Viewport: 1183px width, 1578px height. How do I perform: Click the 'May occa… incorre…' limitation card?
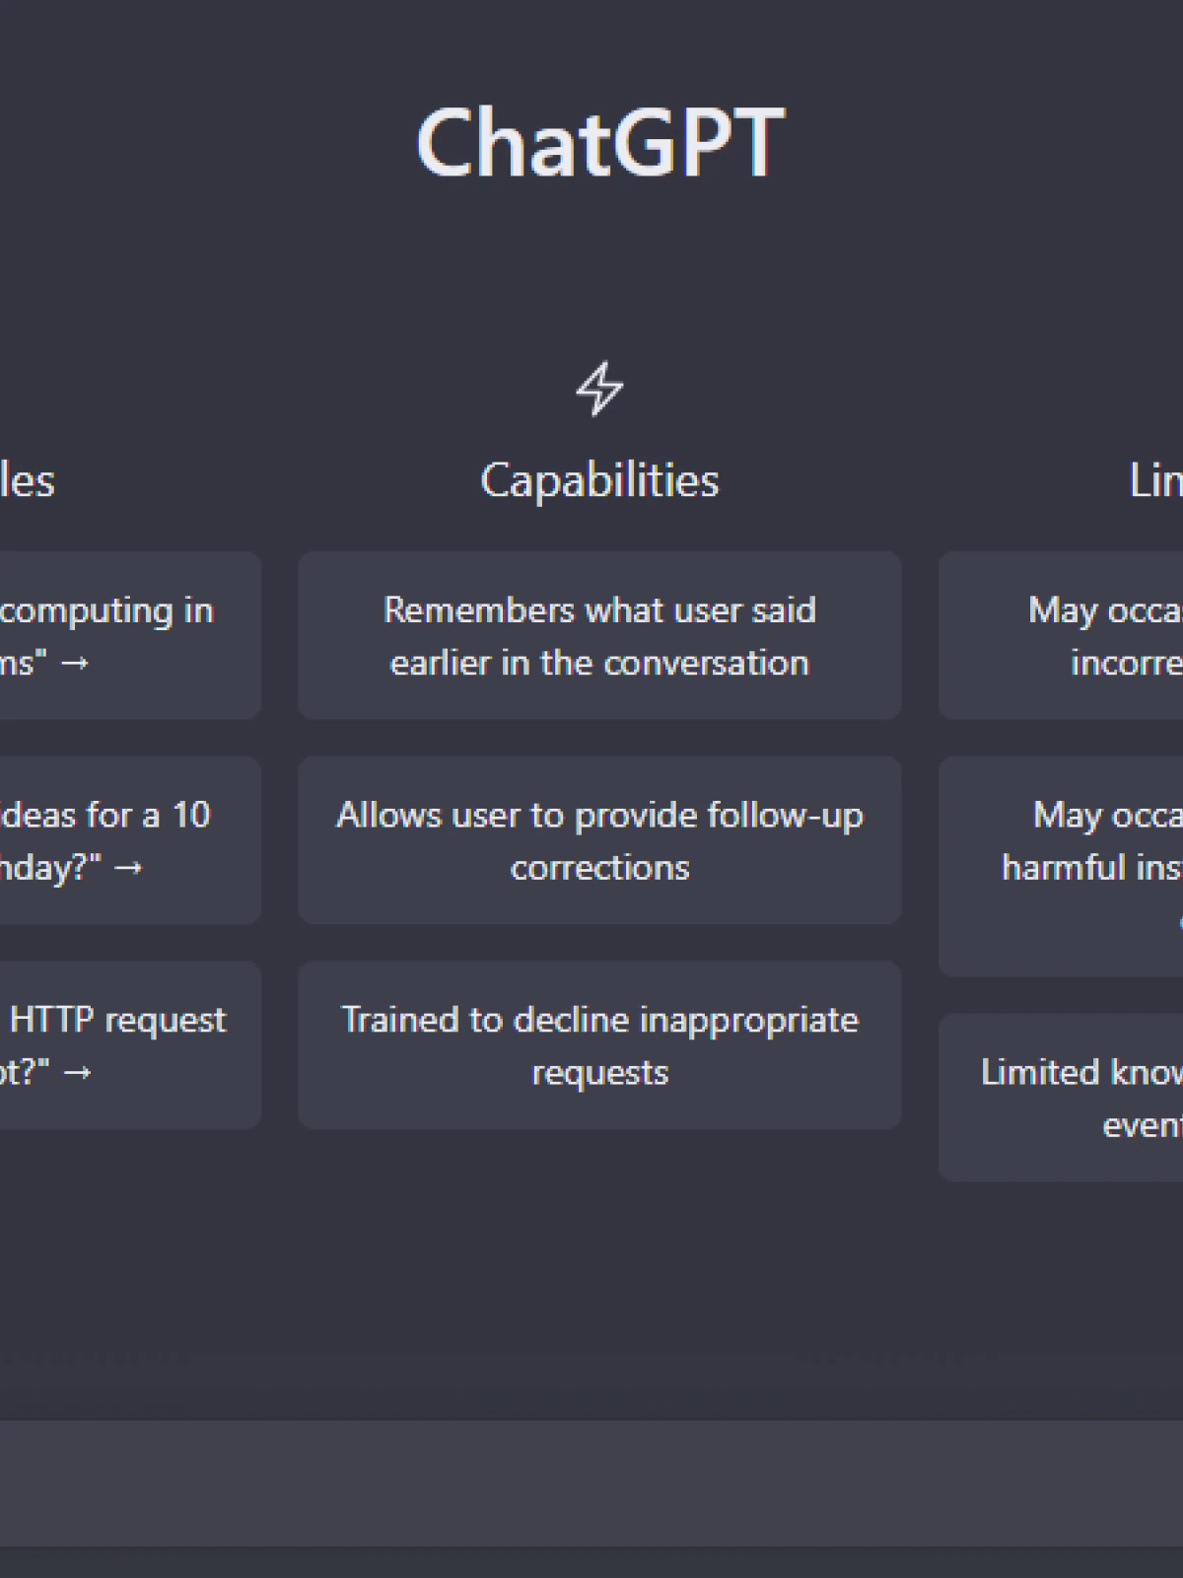point(1061,635)
